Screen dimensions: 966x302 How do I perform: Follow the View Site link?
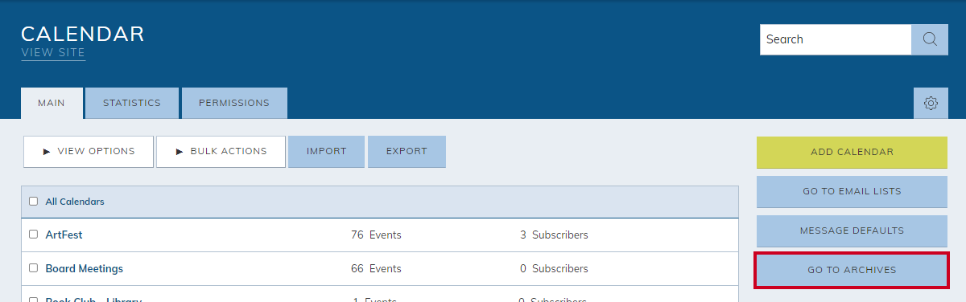pyautogui.click(x=53, y=53)
